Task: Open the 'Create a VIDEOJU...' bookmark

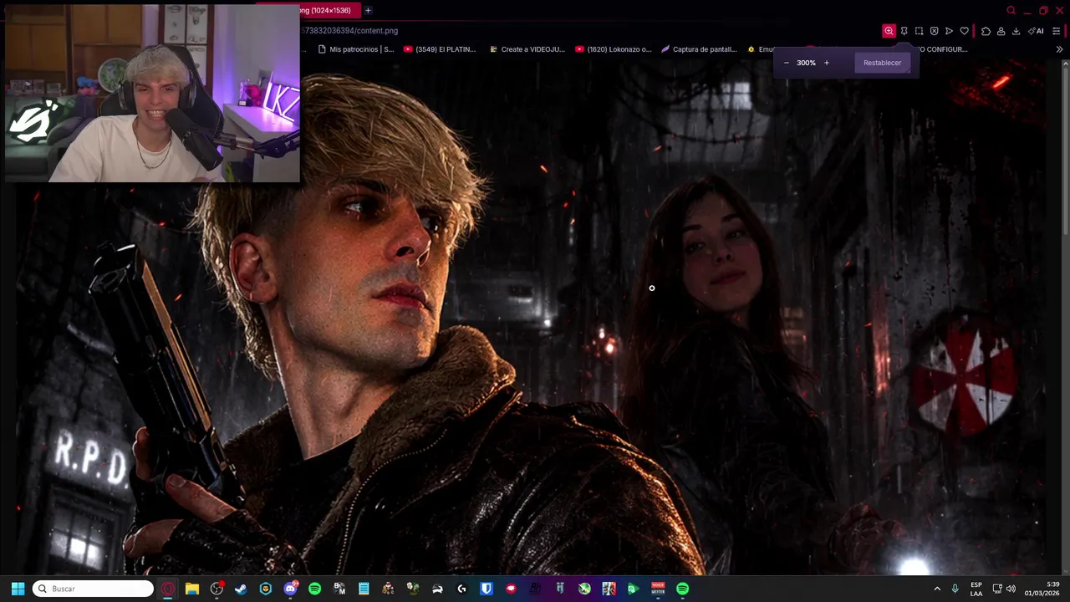Action: [x=527, y=49]
